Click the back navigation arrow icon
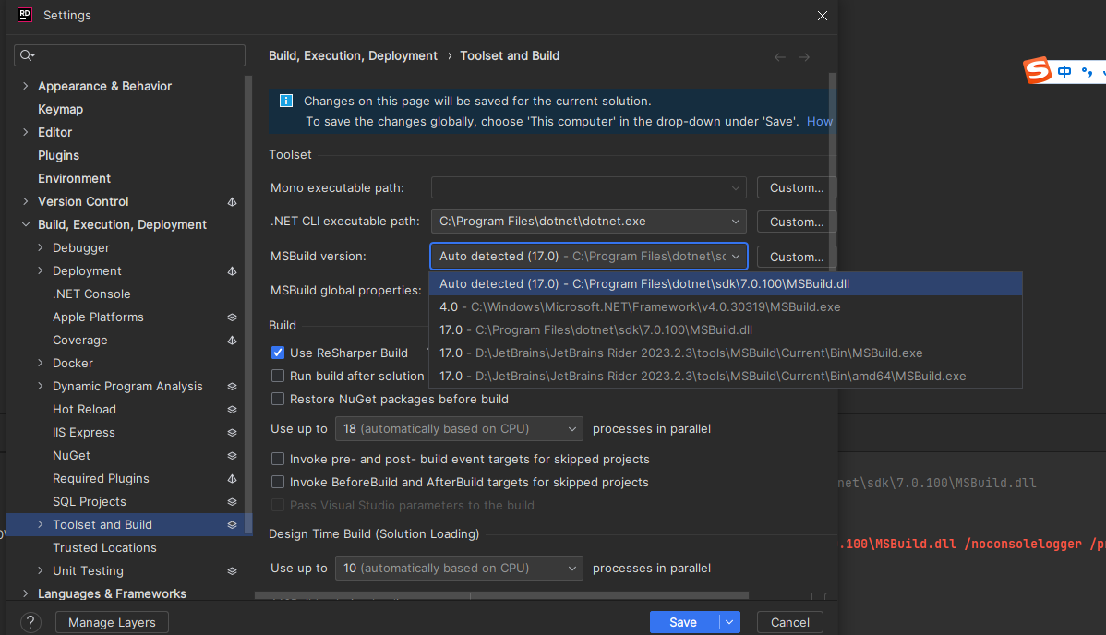The width and height of the screenshot is (1106, 635). 779,57
